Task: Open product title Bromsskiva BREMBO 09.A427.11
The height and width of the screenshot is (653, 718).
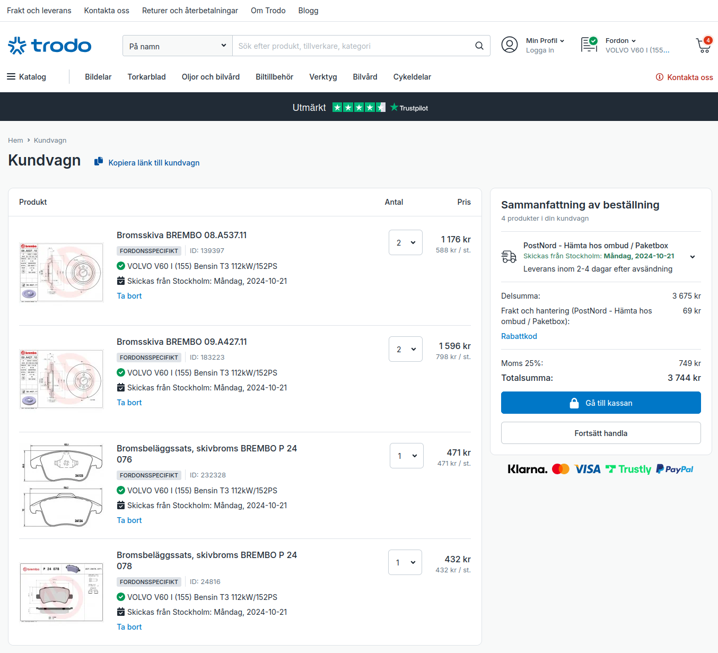Action: point(181,342)
